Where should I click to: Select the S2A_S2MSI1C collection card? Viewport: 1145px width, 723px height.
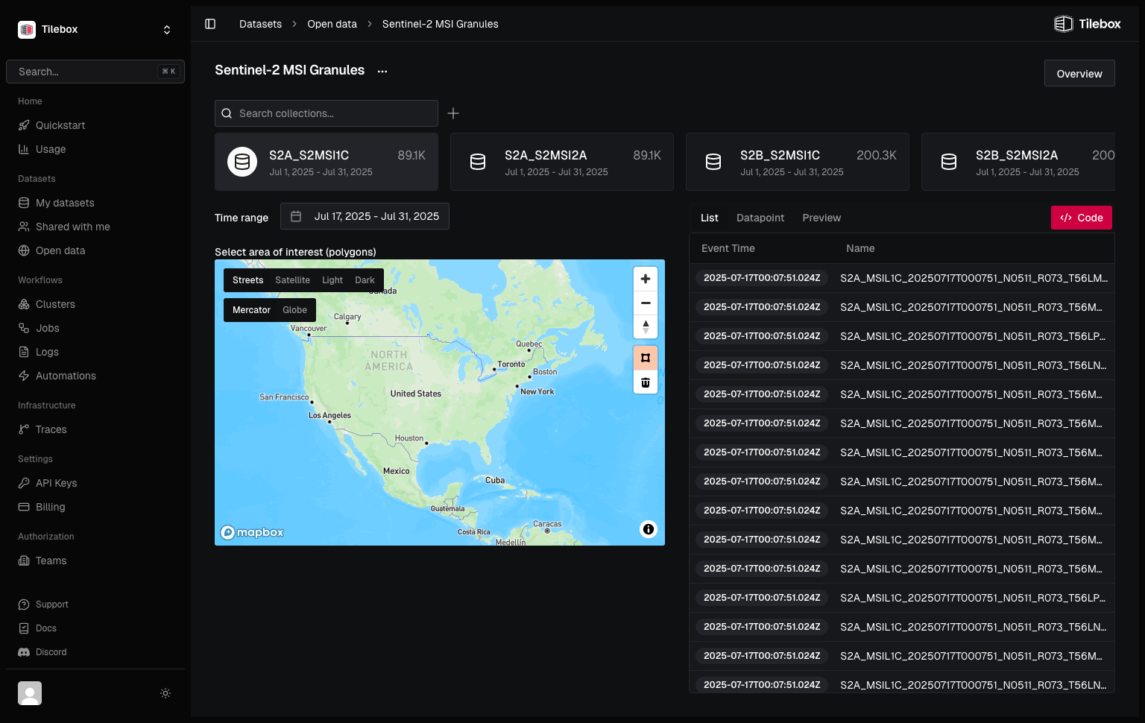(327, 162)
